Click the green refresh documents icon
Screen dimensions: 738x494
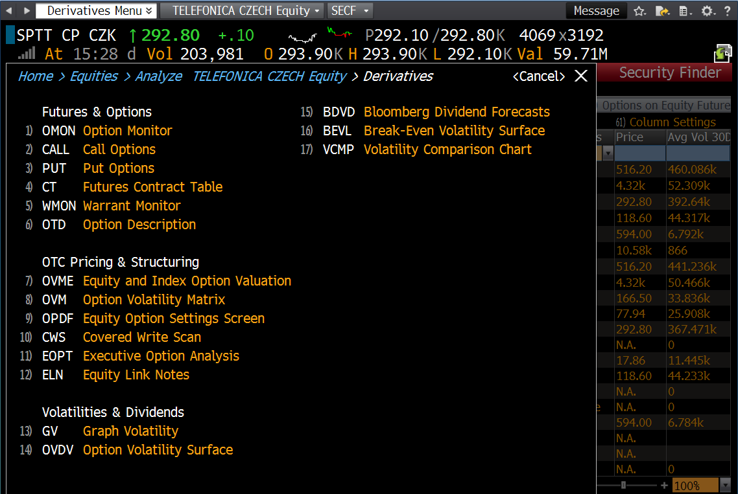722,53
